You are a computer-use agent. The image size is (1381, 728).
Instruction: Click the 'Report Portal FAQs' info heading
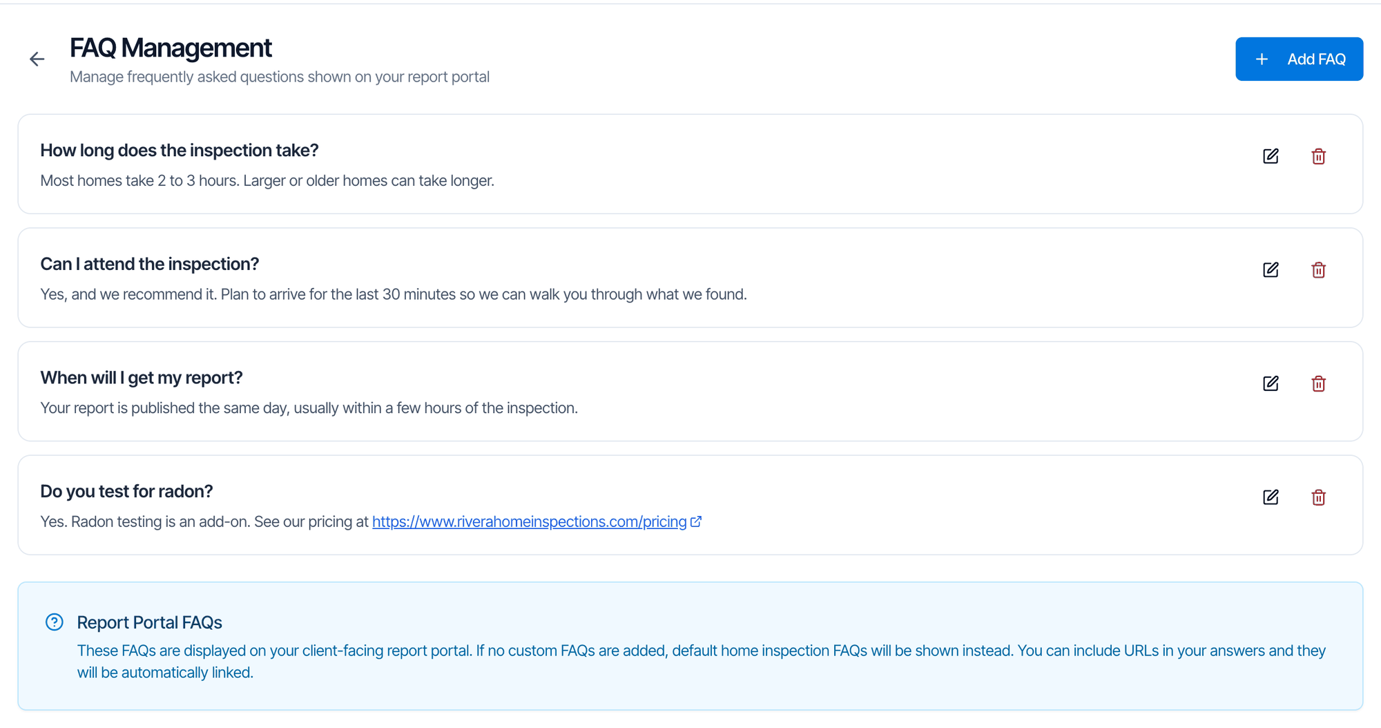150,623
